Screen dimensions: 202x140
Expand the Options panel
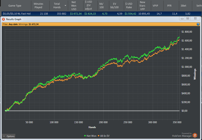pos(9,136)
